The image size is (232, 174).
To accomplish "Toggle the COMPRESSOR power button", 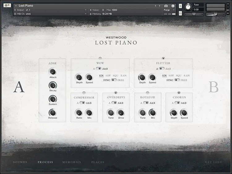I will (84, 93).
